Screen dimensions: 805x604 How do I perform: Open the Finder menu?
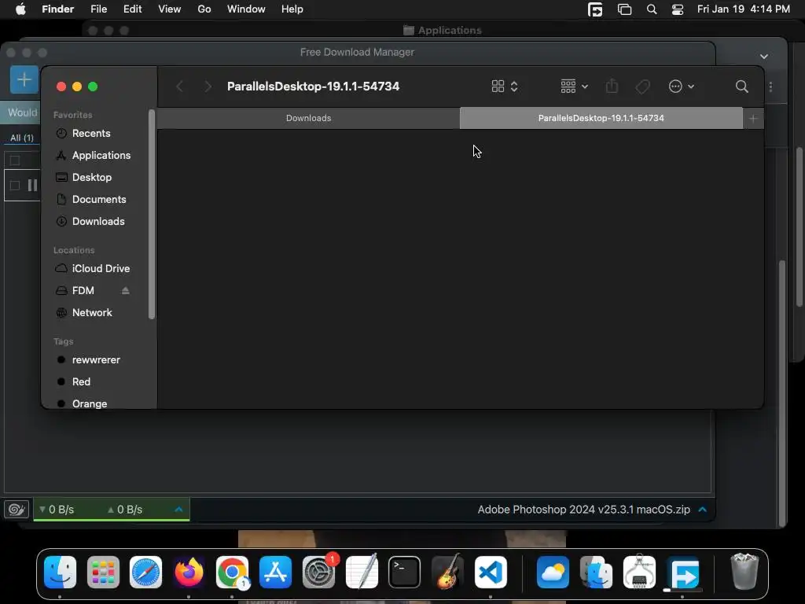(57, 9)
